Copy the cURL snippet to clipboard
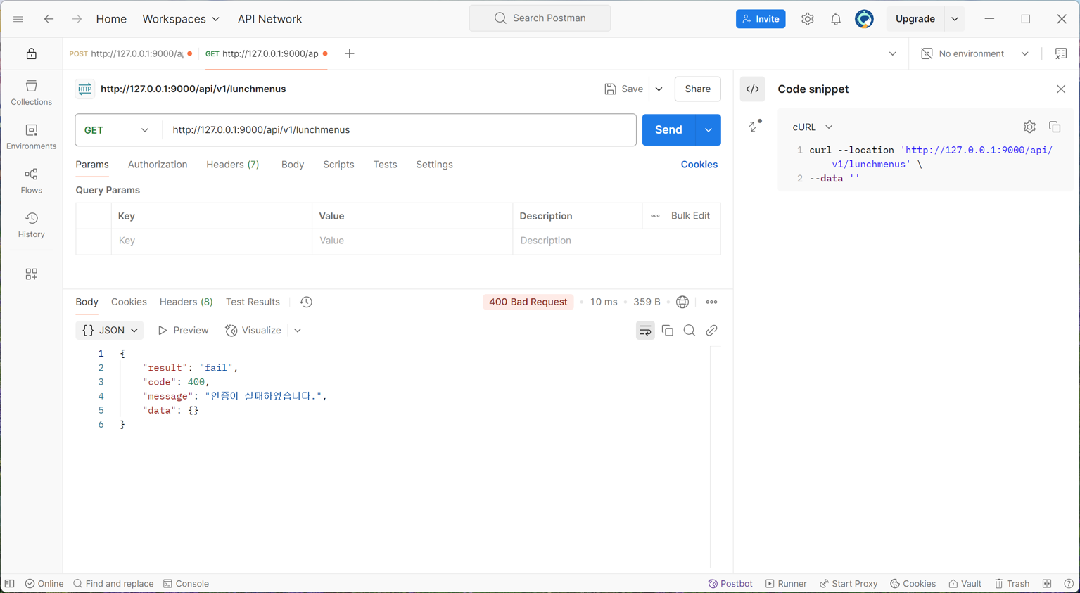This screenshot has width=1080, height=593. (1055, 127)
